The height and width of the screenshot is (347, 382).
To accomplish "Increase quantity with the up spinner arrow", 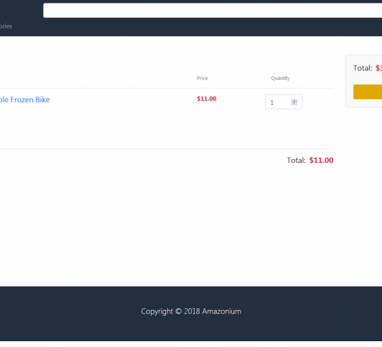I will click(294, 101).
